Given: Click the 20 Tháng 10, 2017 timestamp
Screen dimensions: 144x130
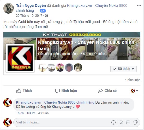Looking at the screenshot, I should (x=29, y=16).
